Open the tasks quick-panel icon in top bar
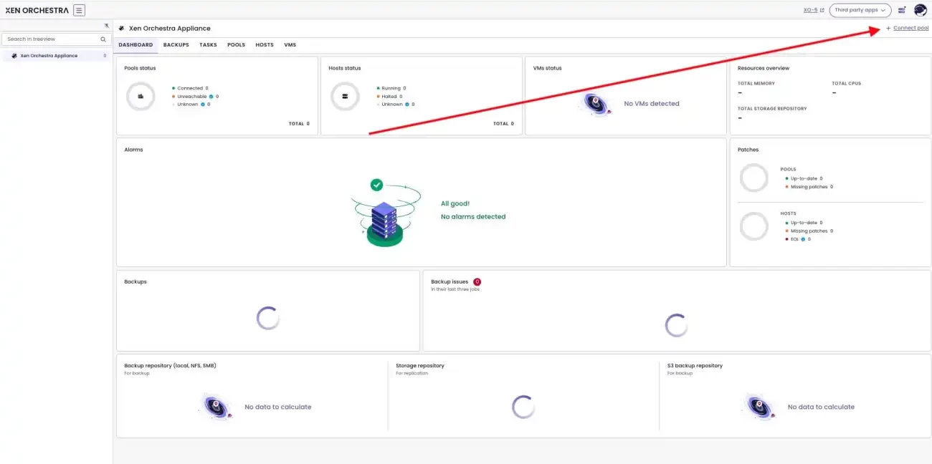 click(x=902, y=10)
